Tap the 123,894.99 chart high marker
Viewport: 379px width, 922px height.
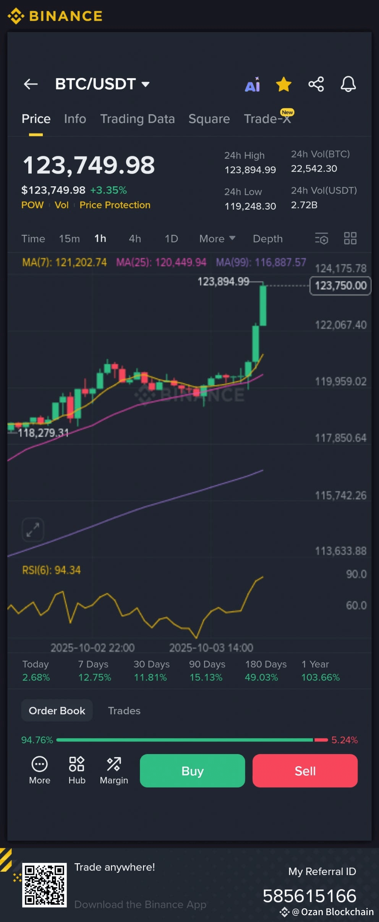click(x=223, y=282)
